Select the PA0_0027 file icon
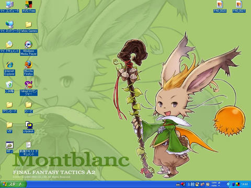 (239, 7)
